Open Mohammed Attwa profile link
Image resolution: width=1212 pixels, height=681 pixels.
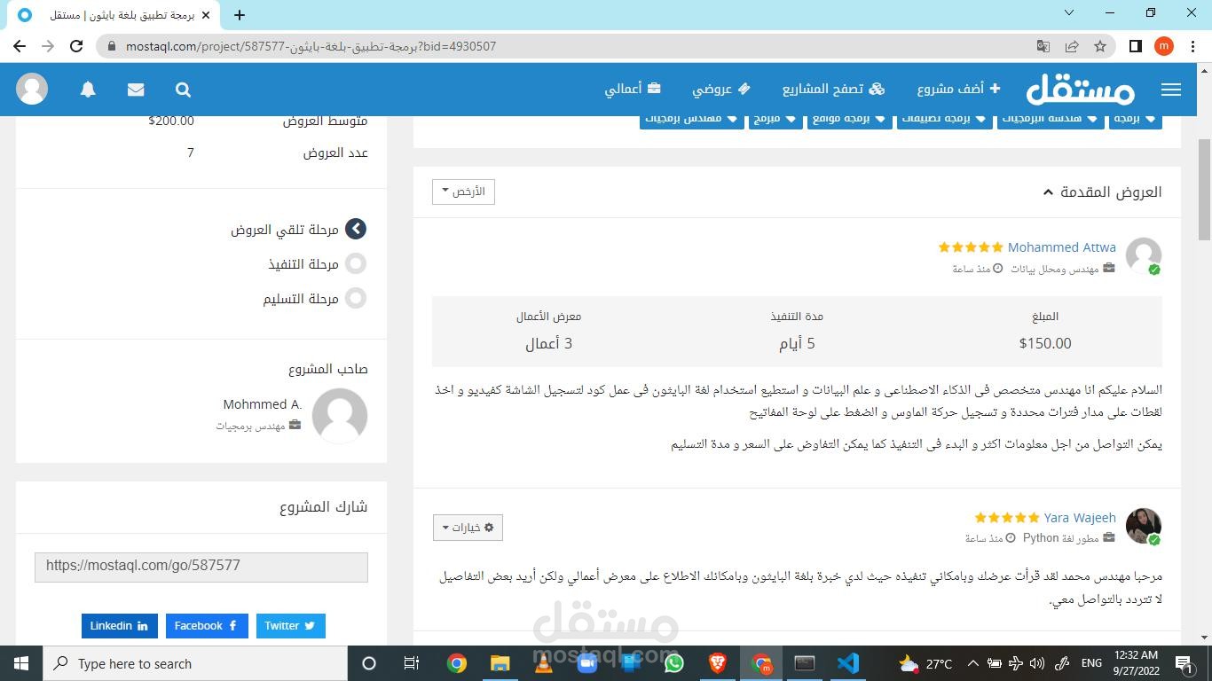click(x=1062, y=247)
